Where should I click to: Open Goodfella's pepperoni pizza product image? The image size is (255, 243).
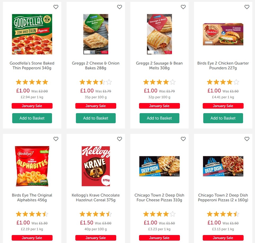tap(32, 34)
